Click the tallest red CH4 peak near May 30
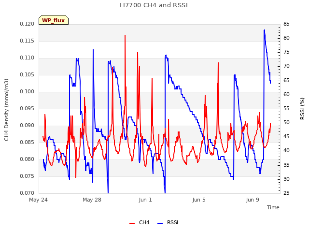309x232 pixels. 125,35
